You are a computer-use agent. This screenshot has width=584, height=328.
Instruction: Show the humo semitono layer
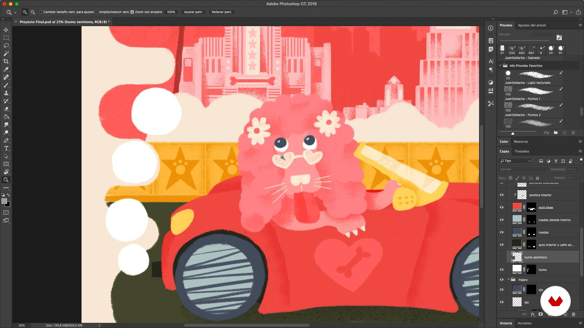pos(502,257)
